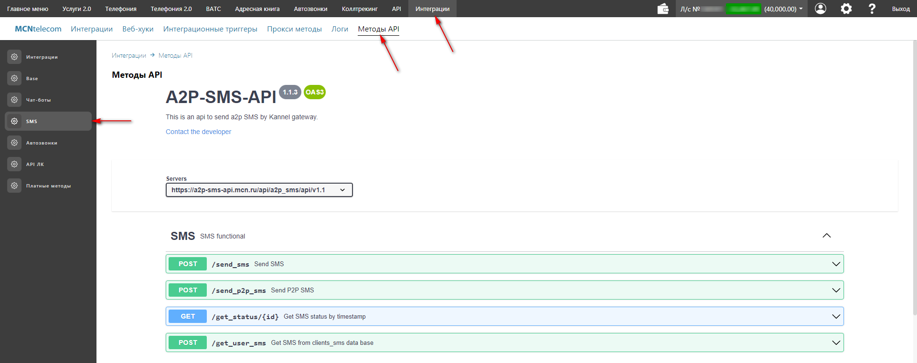The image size is (917, 363).
Task: Click the wallet balance icon
Action: click(x=663, y=9)
